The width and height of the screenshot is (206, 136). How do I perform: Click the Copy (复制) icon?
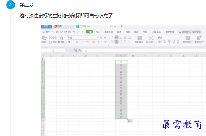pos(50,42)
